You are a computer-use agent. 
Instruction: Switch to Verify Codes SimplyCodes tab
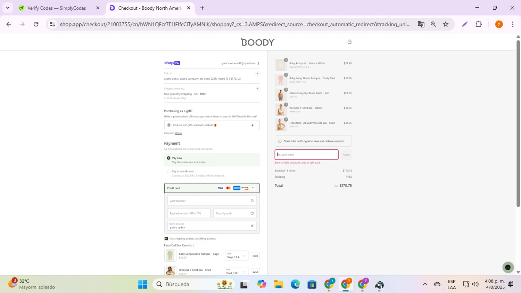pyautogui.click(x=57, y=8)
